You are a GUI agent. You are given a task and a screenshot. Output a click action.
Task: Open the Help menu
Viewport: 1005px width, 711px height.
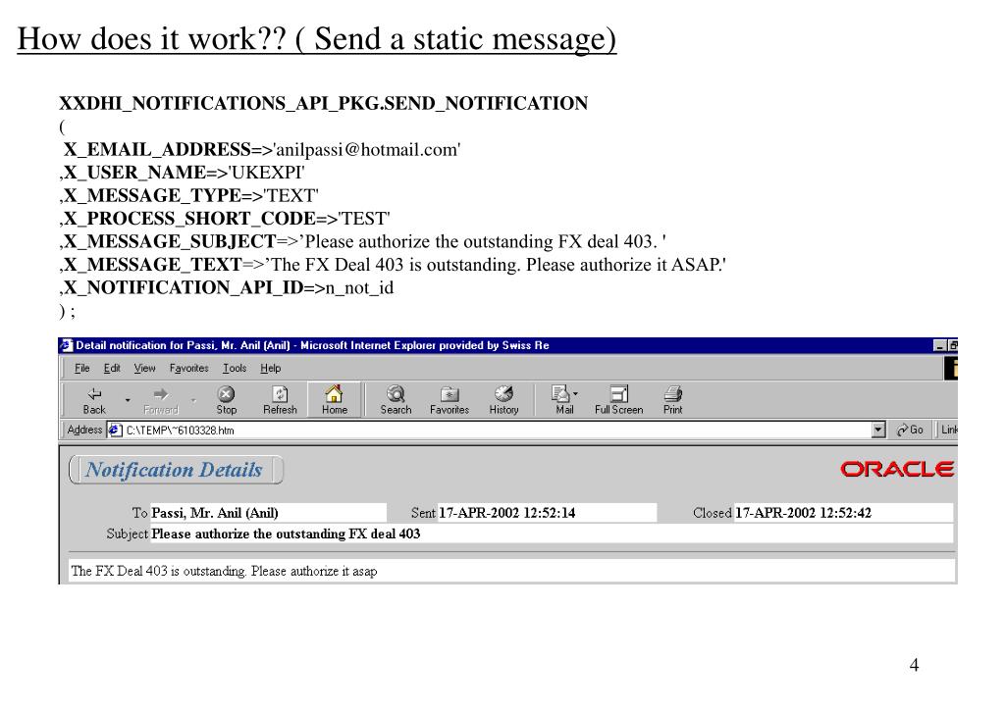(x=271, y=369)
